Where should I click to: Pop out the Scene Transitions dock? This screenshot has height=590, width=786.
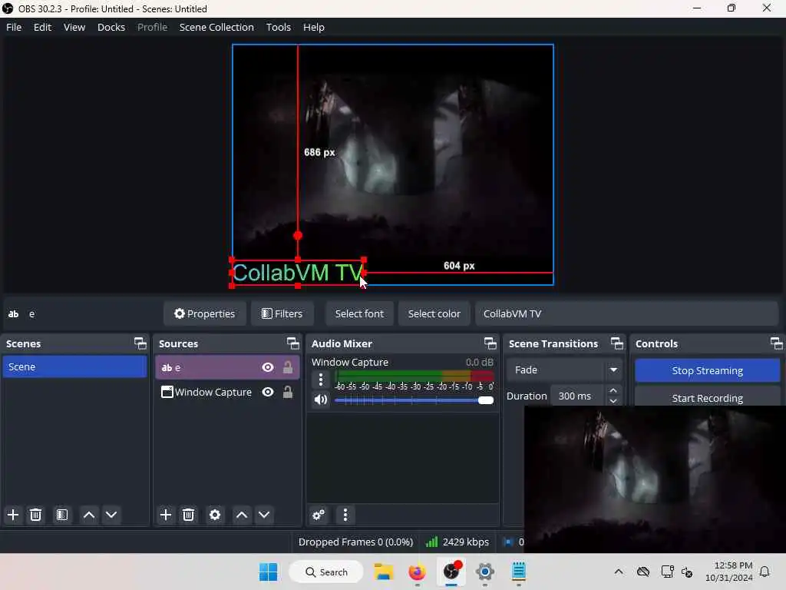(x=617, y=343)
